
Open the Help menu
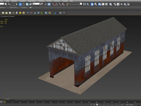click(x=71, y=1)
